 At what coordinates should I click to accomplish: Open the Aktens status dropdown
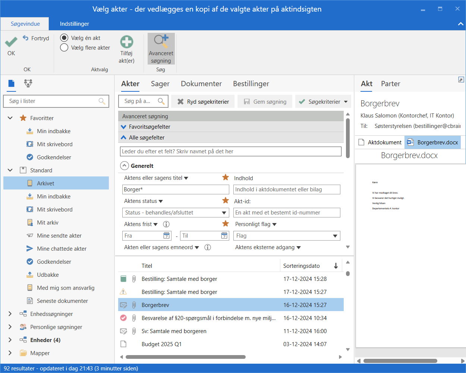[176, 213]
